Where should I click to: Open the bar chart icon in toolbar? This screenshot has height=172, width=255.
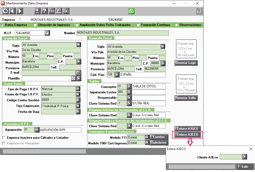[199, 11]
